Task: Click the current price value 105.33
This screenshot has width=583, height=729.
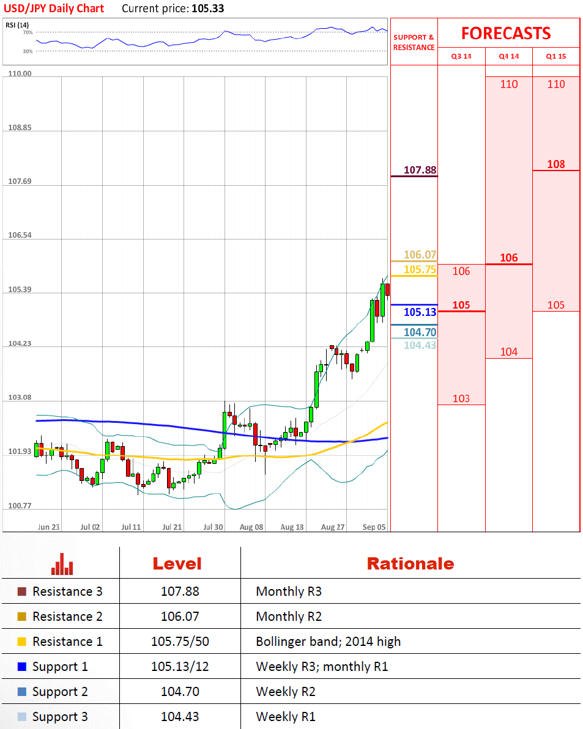Action: [208, 9]
